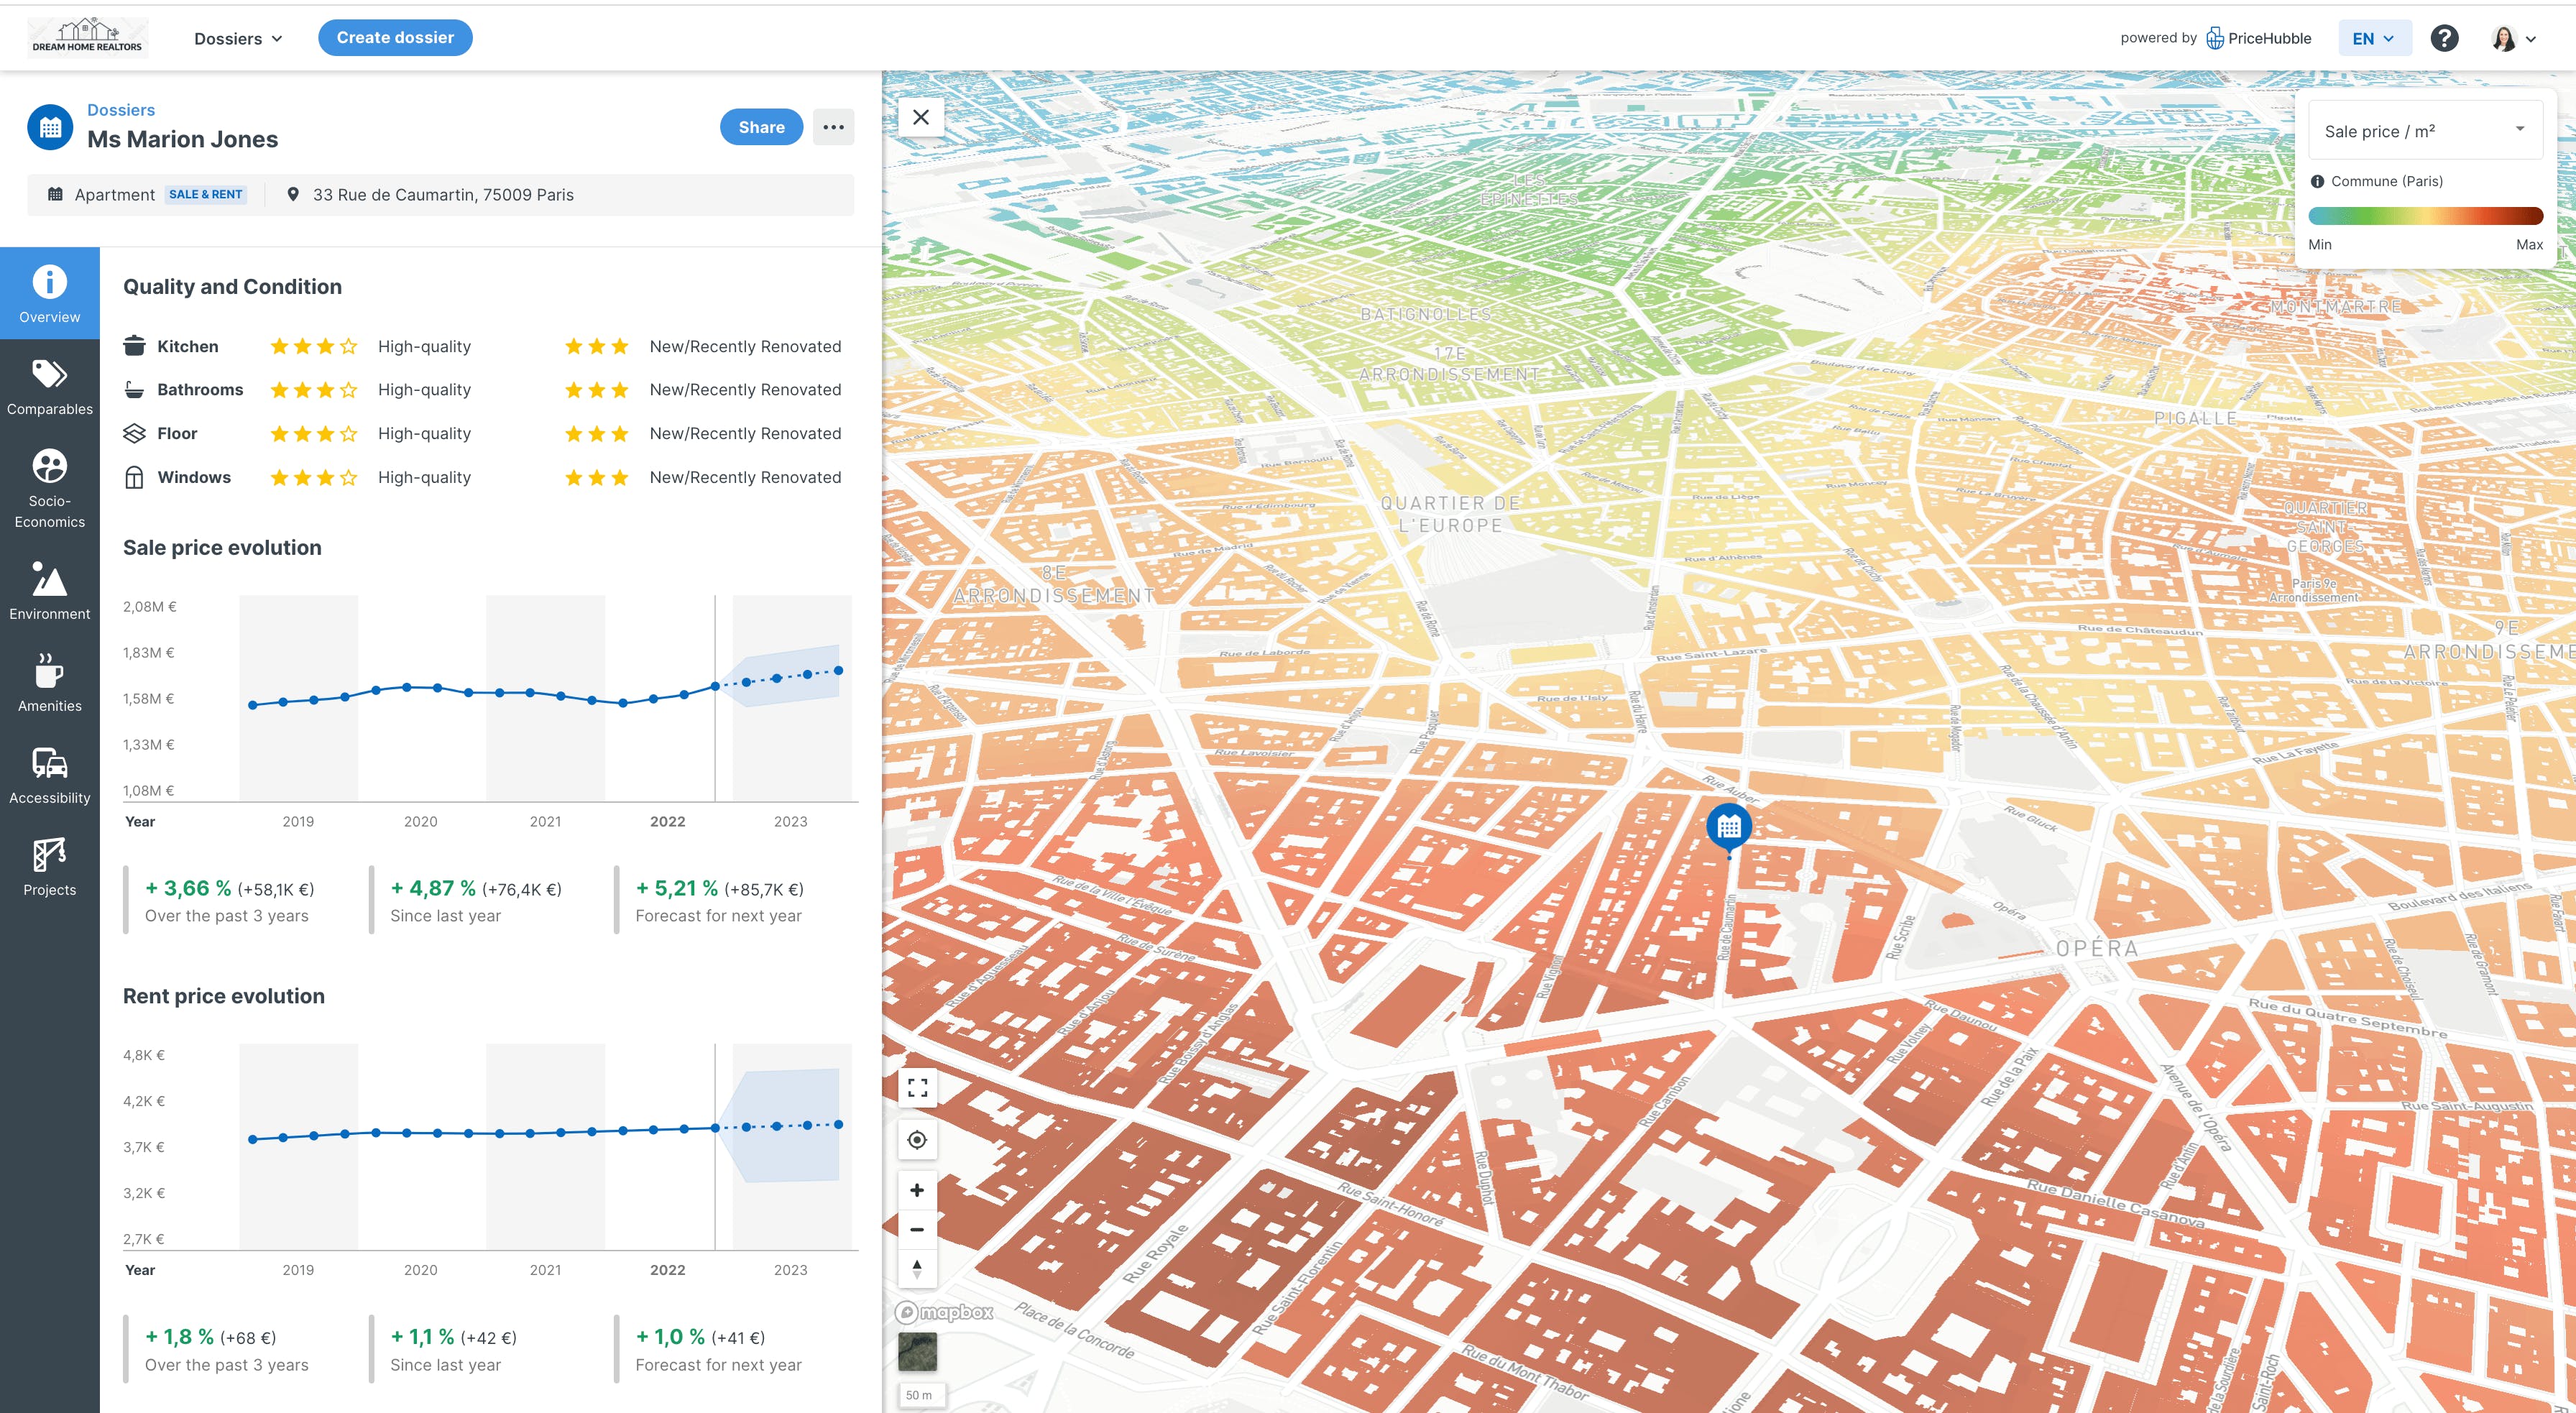Click the Share button
Image resolution: width=2576 pixels, height=1413 pixels.
coord(761,127)
